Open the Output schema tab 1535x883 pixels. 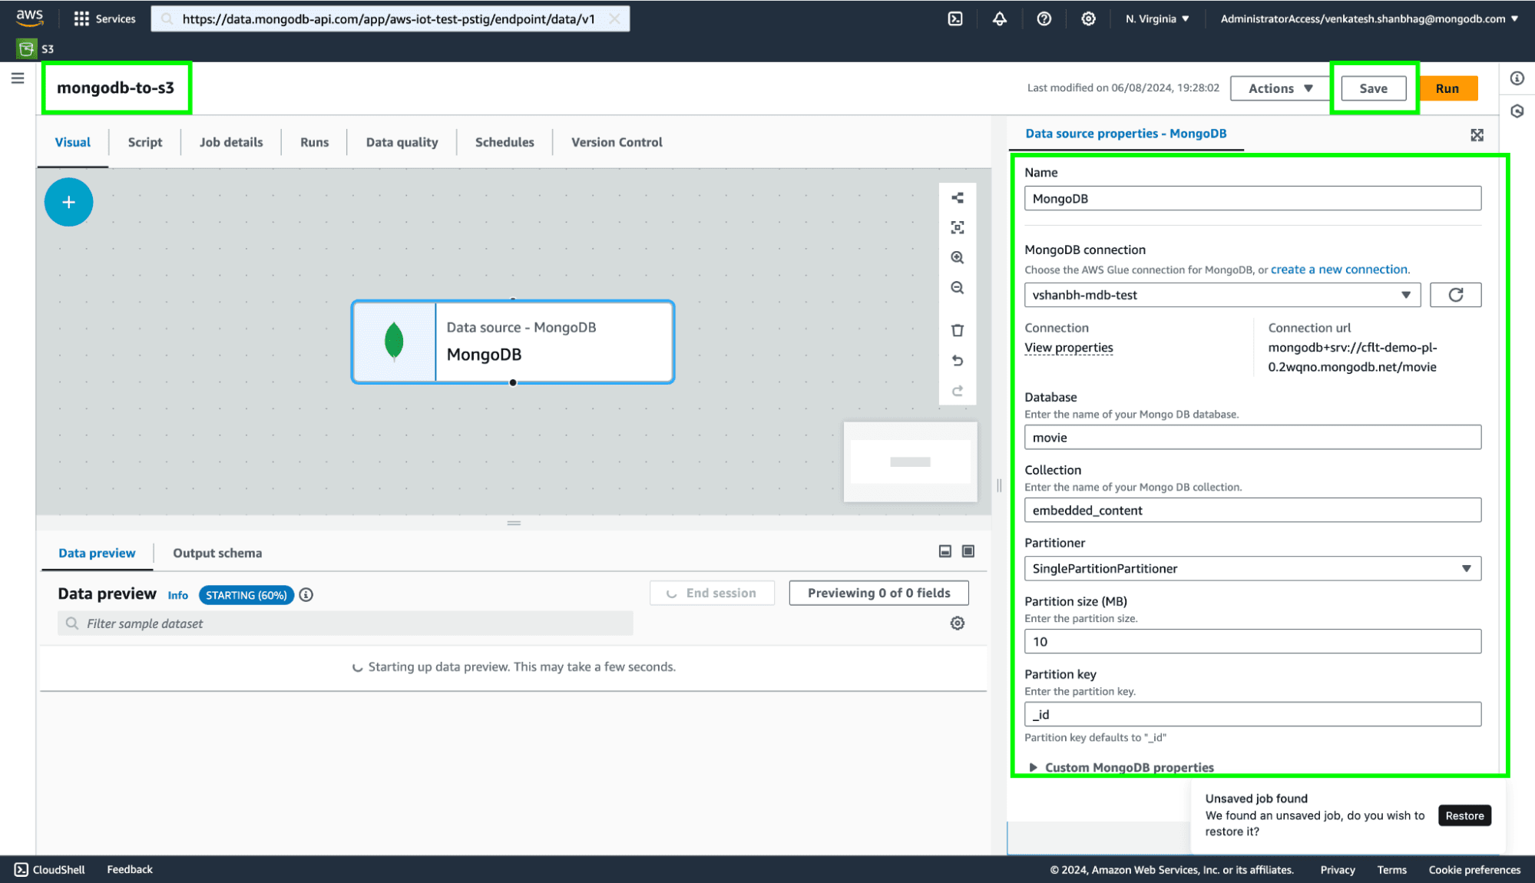(x=217, y=553)
